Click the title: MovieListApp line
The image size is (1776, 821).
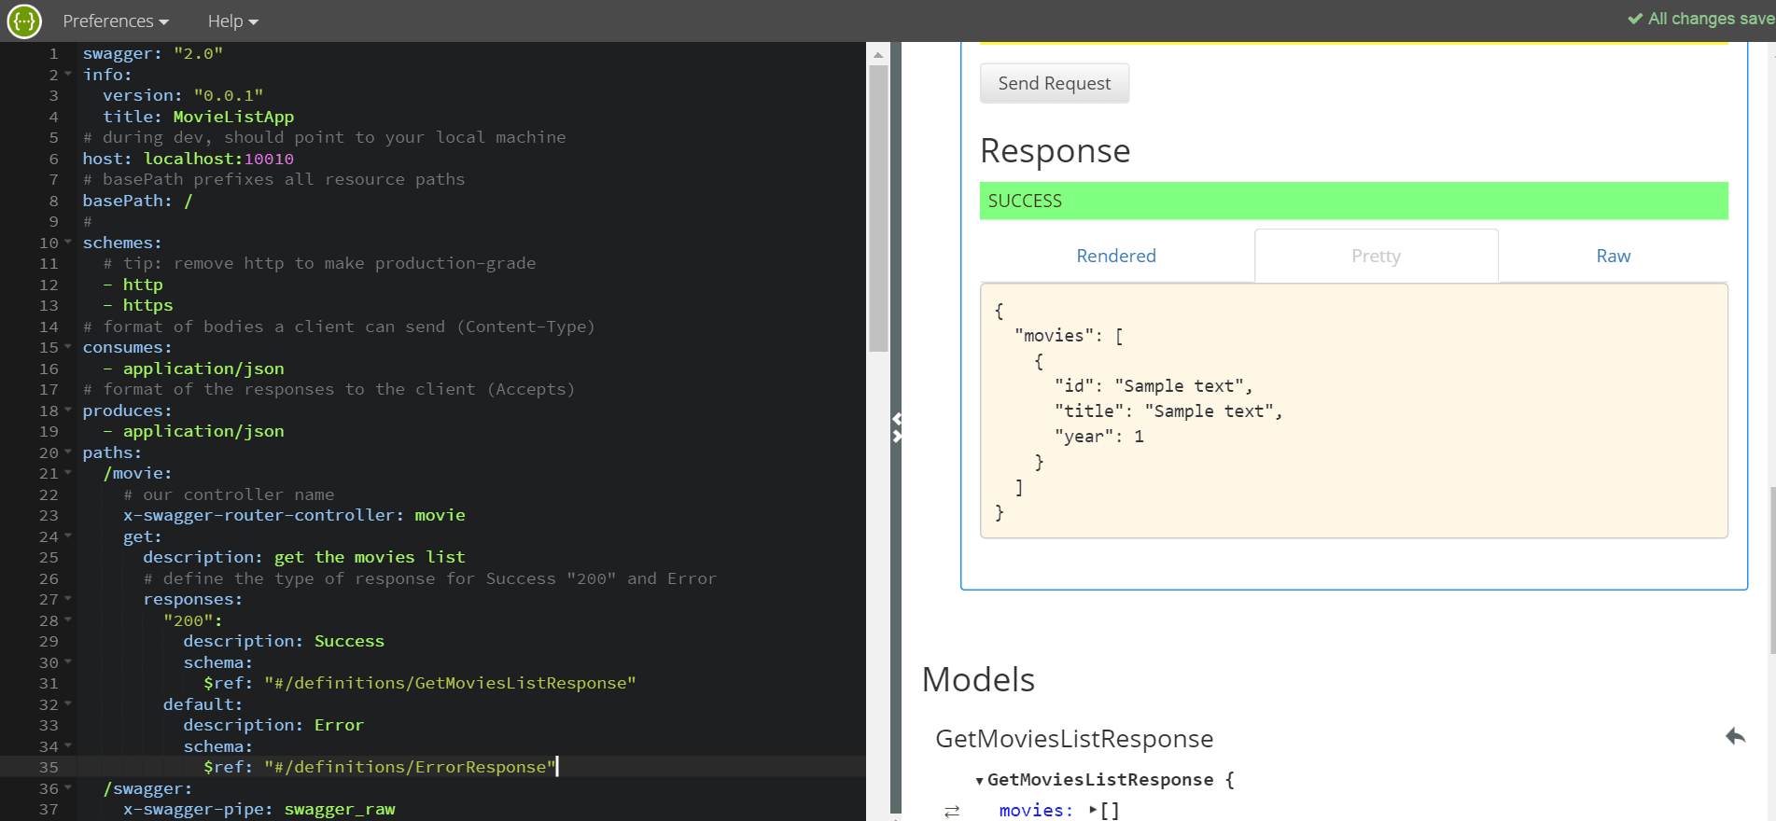tap(198, 117)
